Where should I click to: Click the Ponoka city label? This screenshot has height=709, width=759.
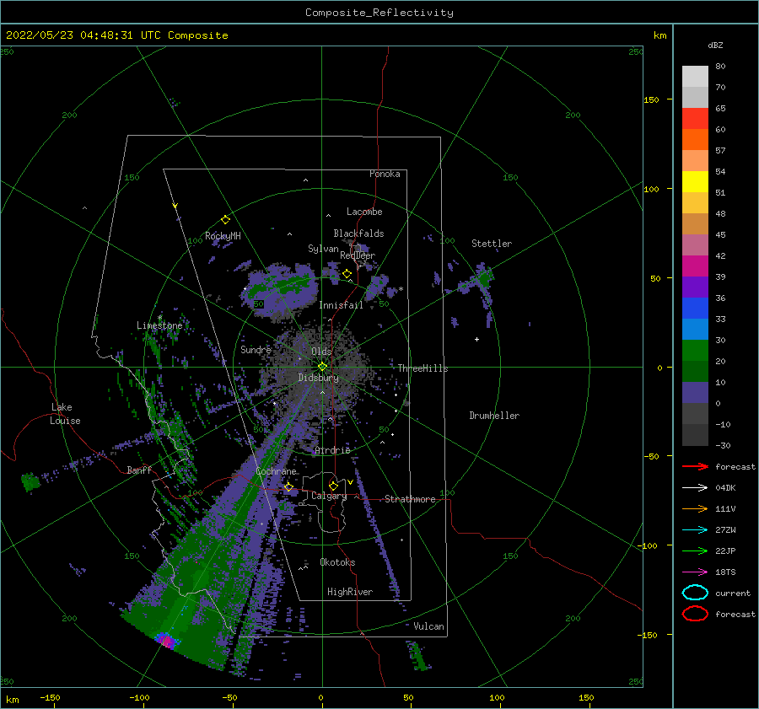pos(385,174)
